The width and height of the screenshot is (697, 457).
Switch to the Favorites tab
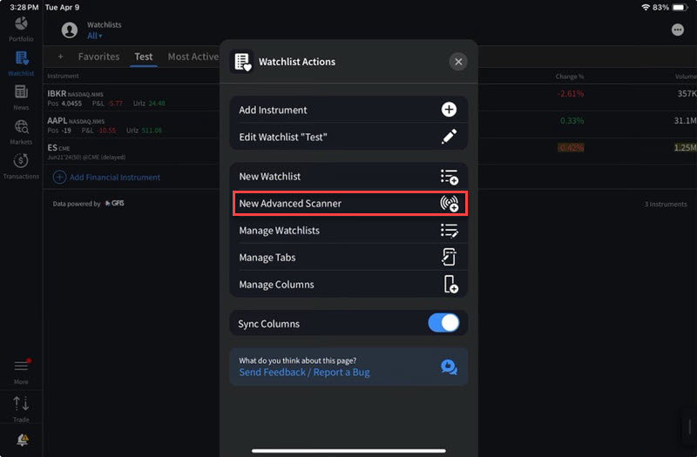point(98,57)
